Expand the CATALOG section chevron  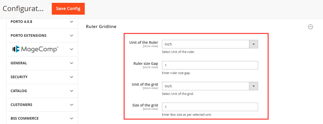click(x=72, y=91)
